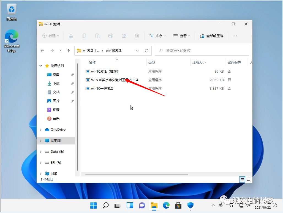This screenshot has width=283, height=213.
Task: Sort by the 名称 column header
Action: click(x=92, y=62)
